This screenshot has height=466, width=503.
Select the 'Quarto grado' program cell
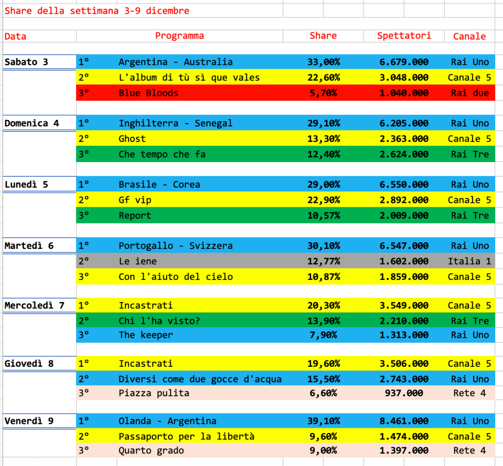click(151, 450)
